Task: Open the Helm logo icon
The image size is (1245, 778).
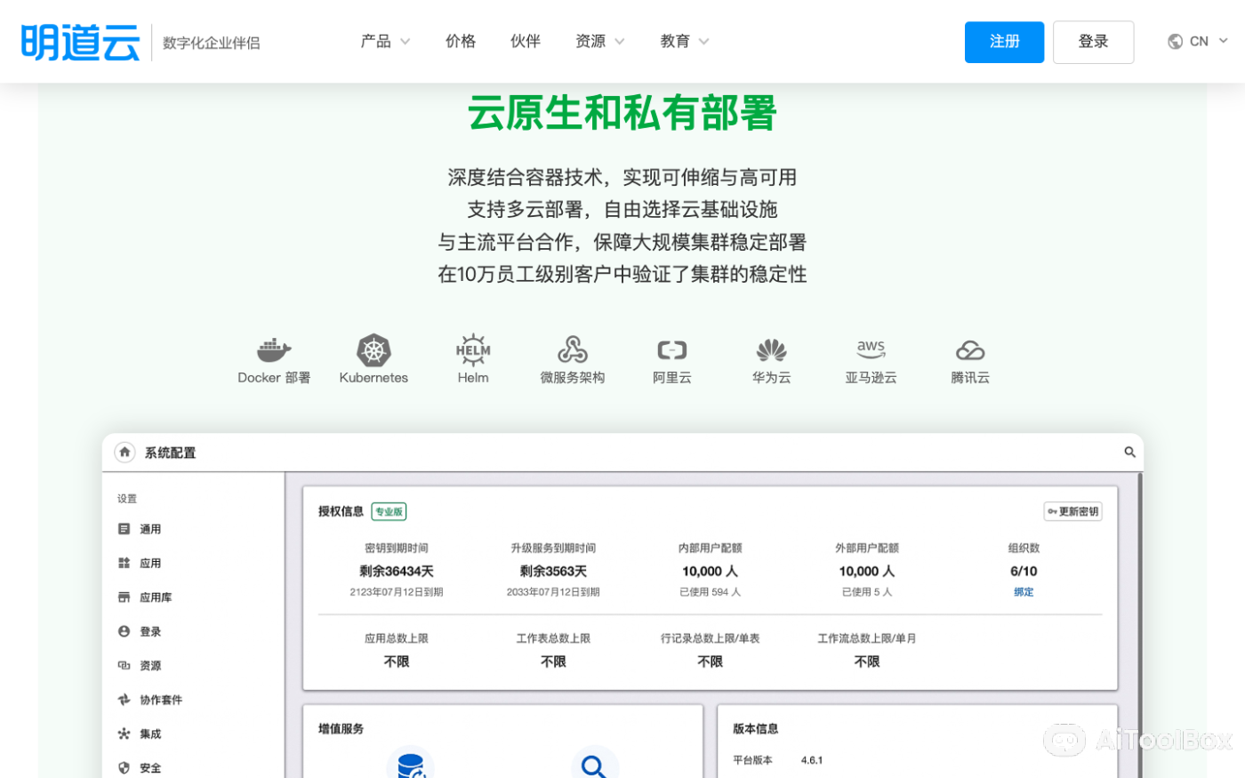Action: coord(472,350)
